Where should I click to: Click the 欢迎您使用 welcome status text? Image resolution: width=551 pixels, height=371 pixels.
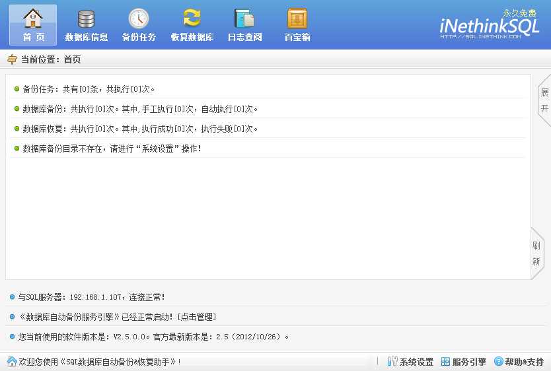click(100, 362)
